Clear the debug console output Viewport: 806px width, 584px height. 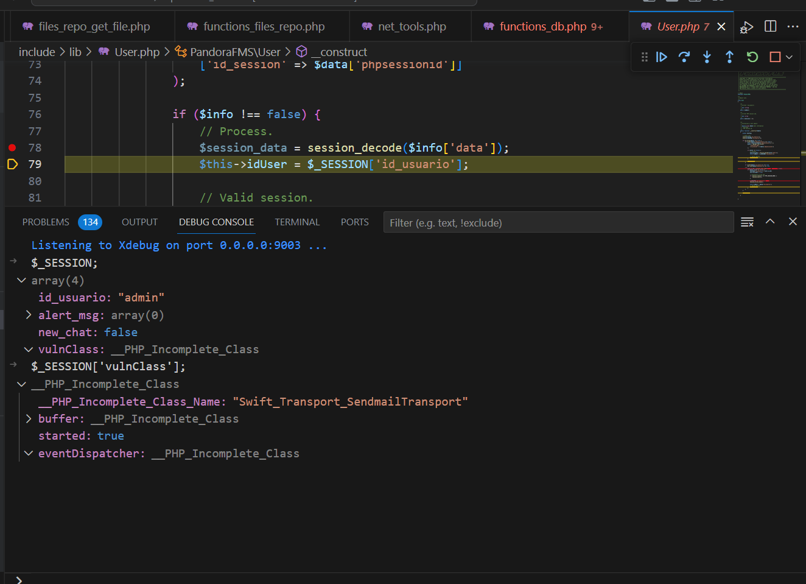click(x=747, y=222)
